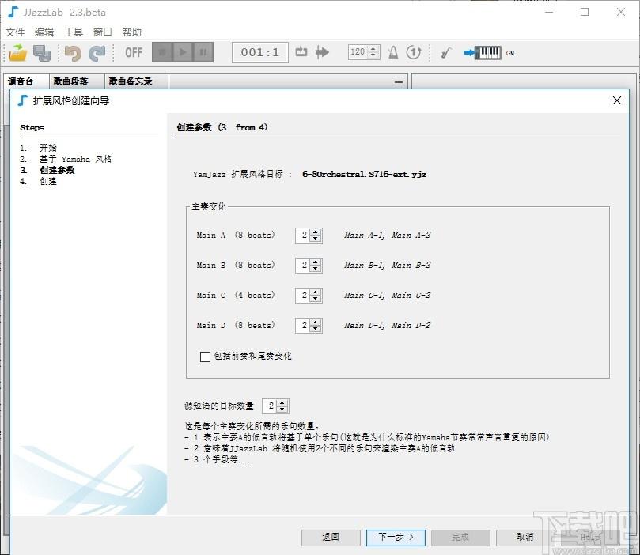Viewport: 640px width, 555px height.
Task: Click the Main B-1, Main B-2 label
Action: 388,265
